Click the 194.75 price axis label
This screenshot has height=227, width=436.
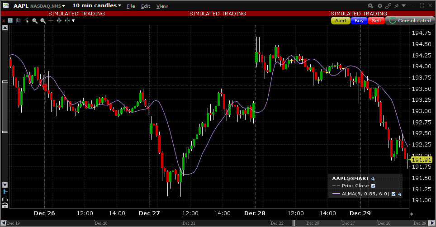click(422, 33)
